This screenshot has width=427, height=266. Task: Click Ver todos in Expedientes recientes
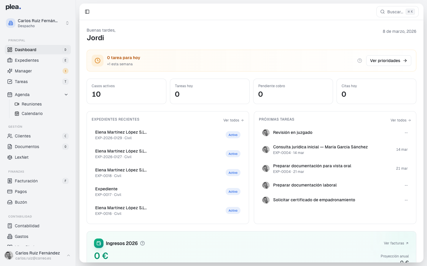click(233, 120)
